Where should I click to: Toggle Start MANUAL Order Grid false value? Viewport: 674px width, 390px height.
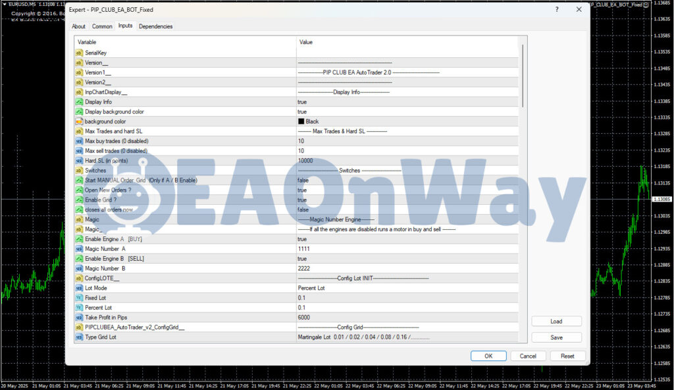[x=407, y=181]
